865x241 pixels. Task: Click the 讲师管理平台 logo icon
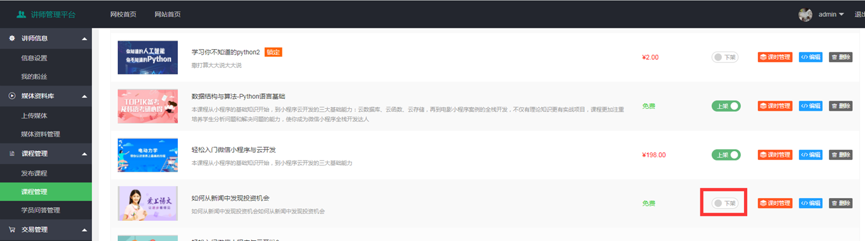coord(21,14)
